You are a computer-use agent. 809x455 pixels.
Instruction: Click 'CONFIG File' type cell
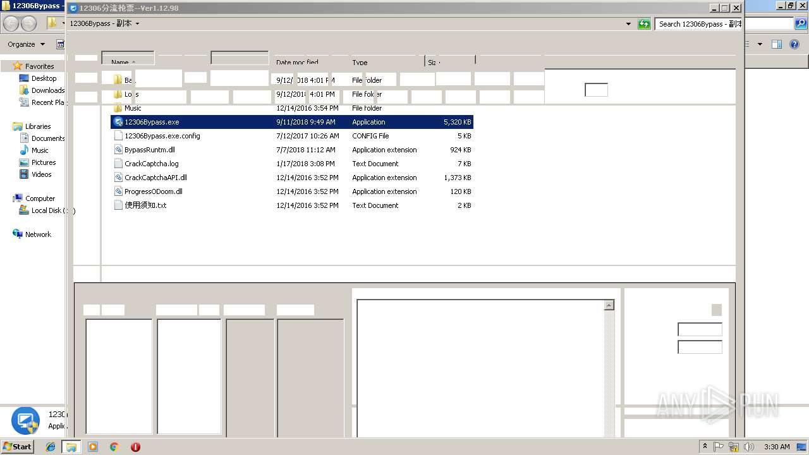[370, 136]
